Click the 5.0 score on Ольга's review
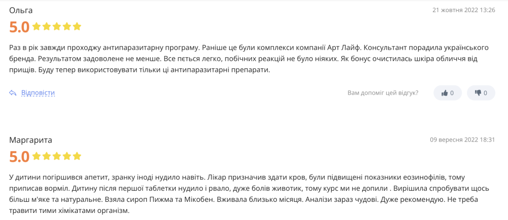 (19, 27)
